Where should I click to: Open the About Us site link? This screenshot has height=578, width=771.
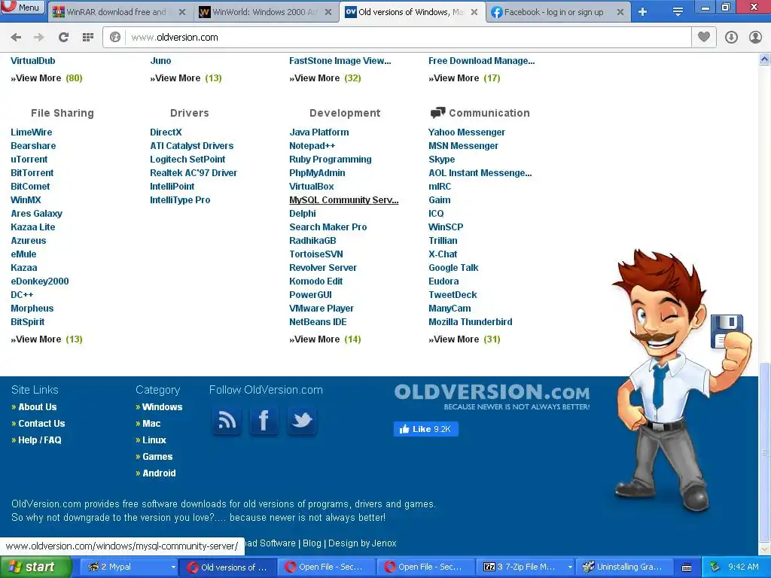[38, 407]
